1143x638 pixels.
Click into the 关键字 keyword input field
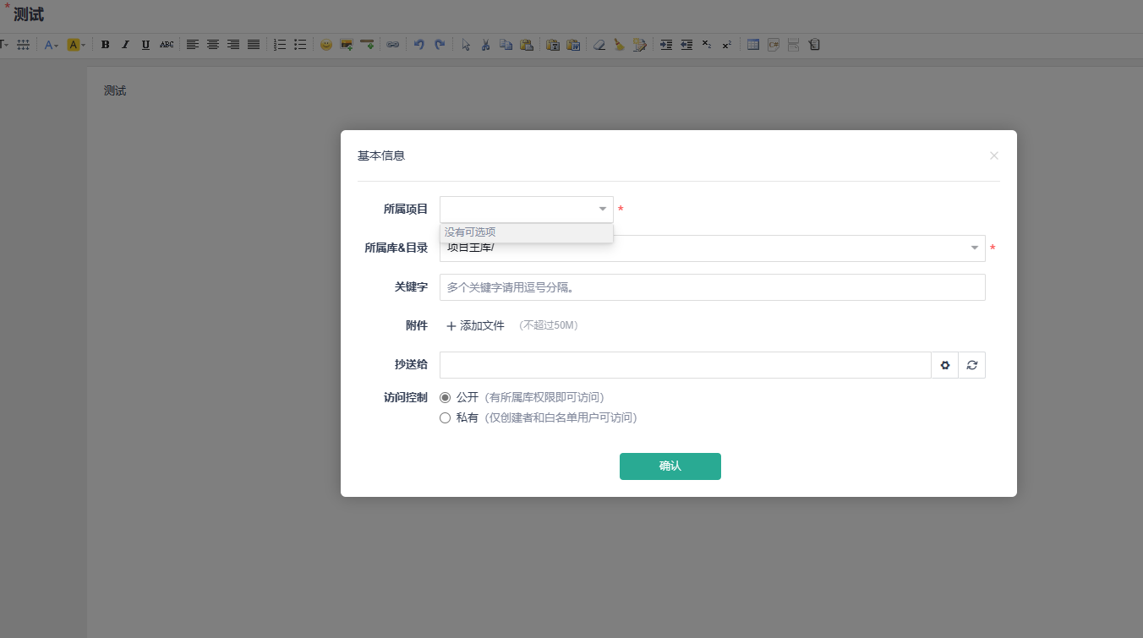point(712,287)
